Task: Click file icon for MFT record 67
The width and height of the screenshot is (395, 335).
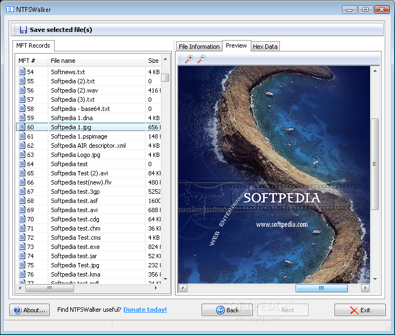Action: click(x=22, y=191)
